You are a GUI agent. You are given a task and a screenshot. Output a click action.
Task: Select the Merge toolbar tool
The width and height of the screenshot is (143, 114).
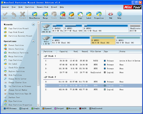(x=45, y=15)
